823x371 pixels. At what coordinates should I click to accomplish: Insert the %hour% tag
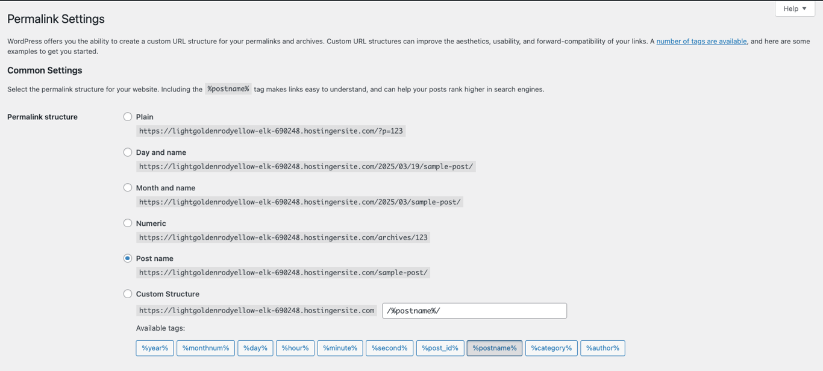click(295, 348)
